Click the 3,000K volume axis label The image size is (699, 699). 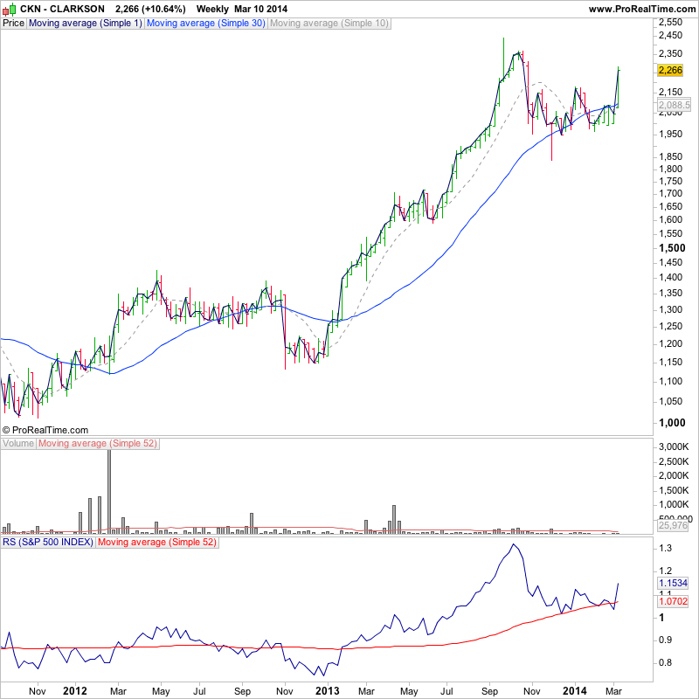(x=674, y=446)
